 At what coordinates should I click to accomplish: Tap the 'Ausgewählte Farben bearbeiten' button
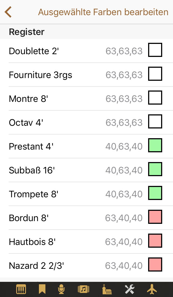click(103, 12)
